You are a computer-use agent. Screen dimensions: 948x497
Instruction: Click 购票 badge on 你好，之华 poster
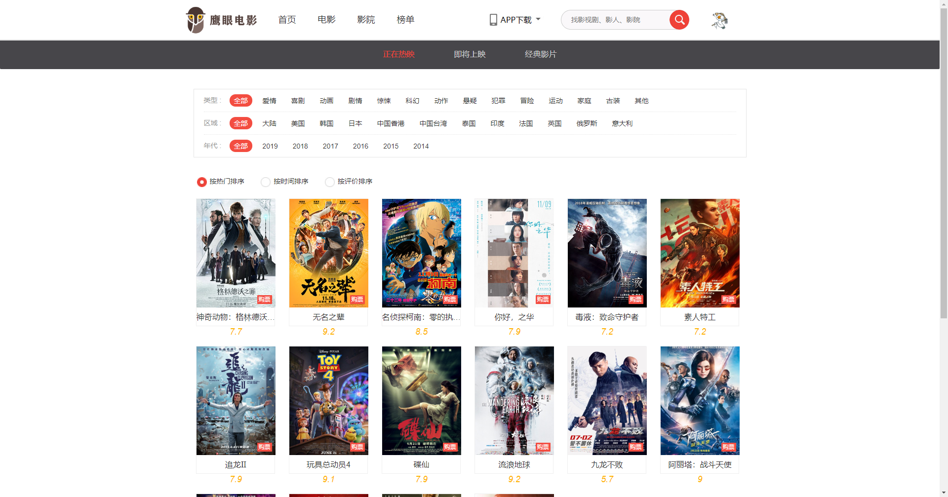pyautogui.click(x=543, y=300)
